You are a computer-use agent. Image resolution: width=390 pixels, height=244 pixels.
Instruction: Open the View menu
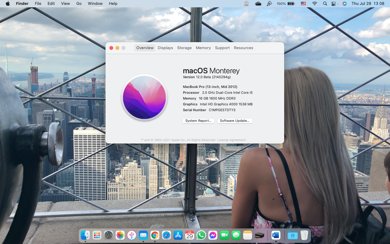65,4
